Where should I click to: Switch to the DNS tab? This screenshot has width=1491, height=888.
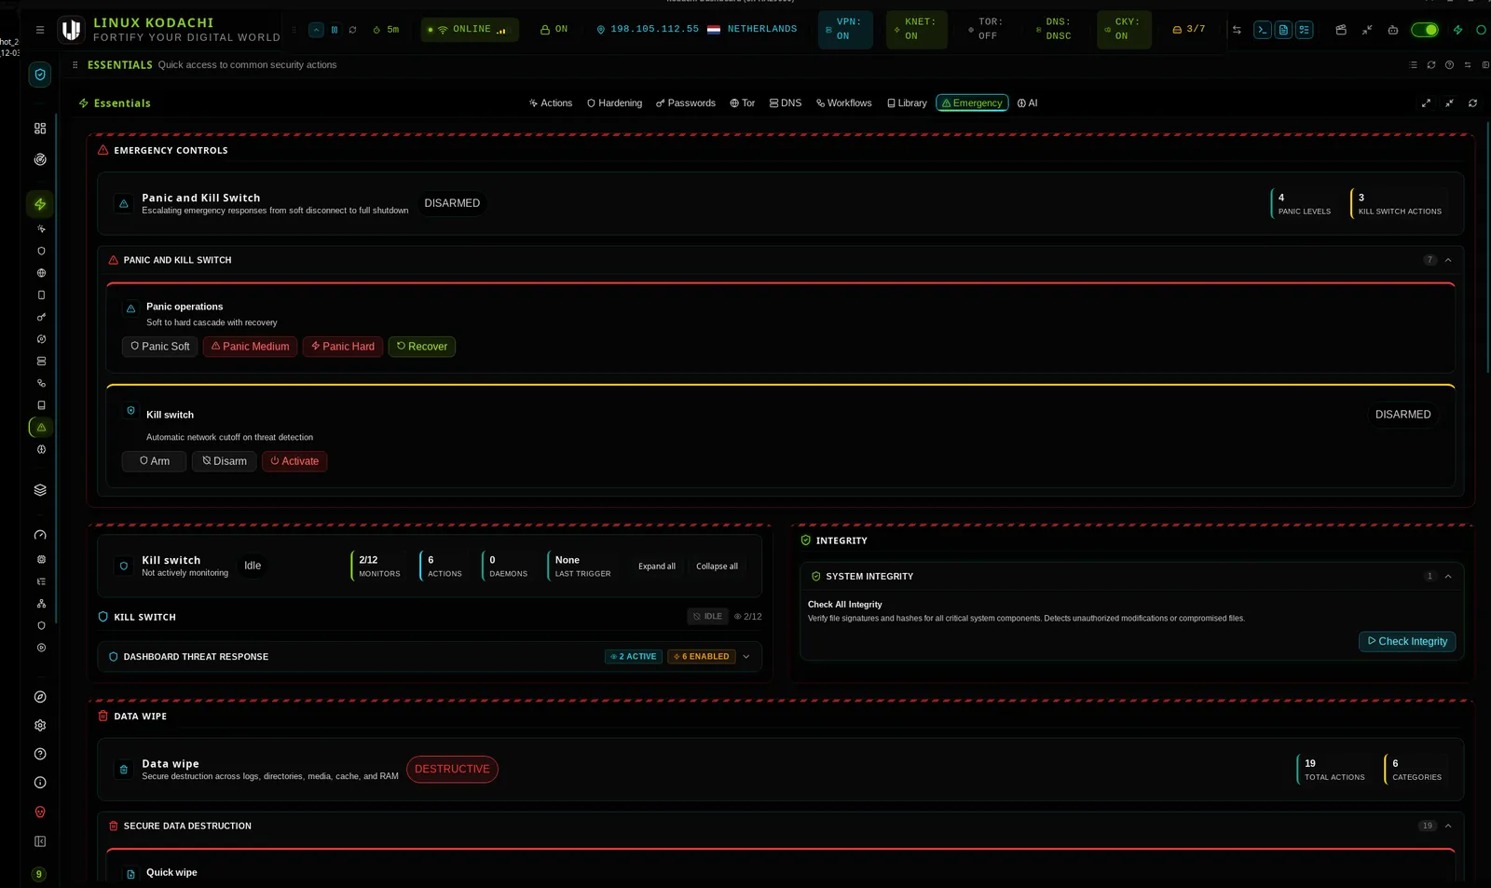point(786,103)
